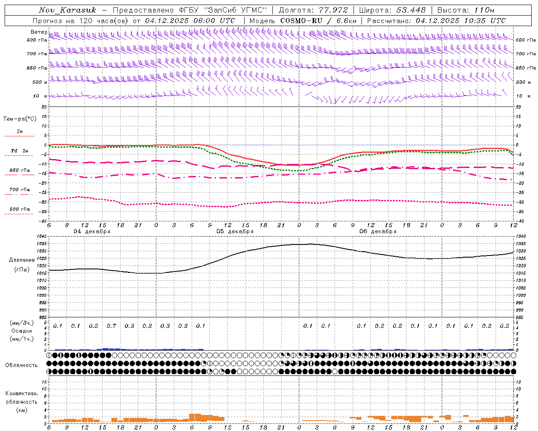538x431 pixels.
Task: Click the 0.7 precipitation value
Action: click(111, 326)
